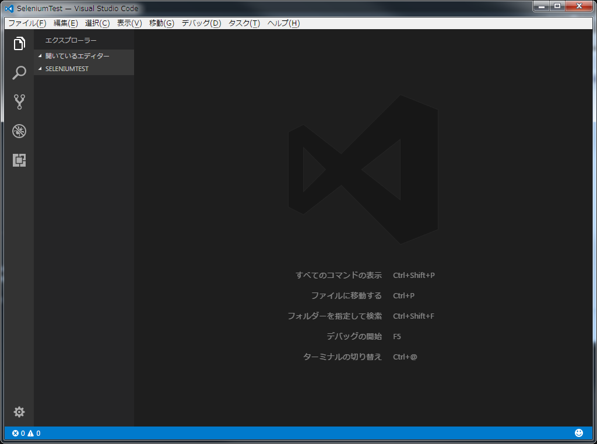Open the 選択(C) menu
This screenshot has height=444, width=597.
pyautogui.click(x=97, y=23)
